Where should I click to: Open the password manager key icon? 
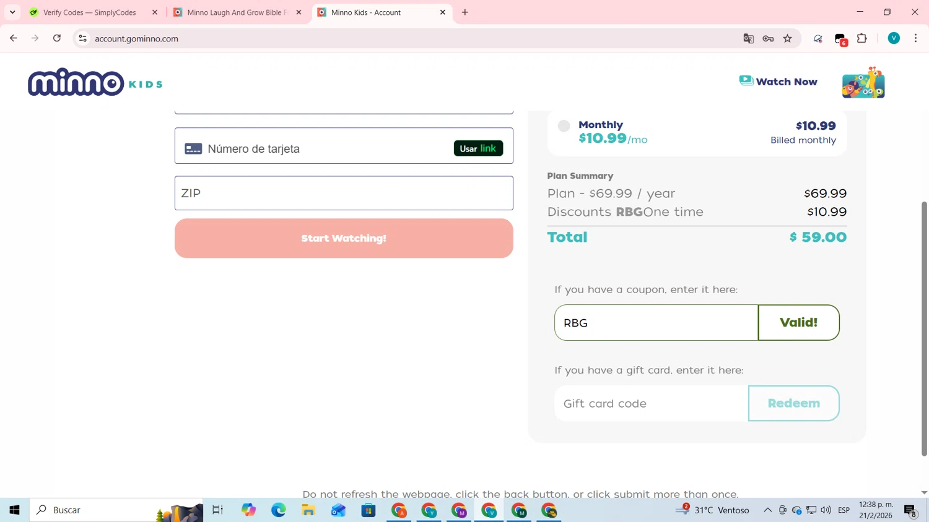(768, 38)
